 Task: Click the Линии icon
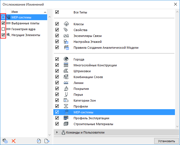pyautogui.click(x=66, y=83)
